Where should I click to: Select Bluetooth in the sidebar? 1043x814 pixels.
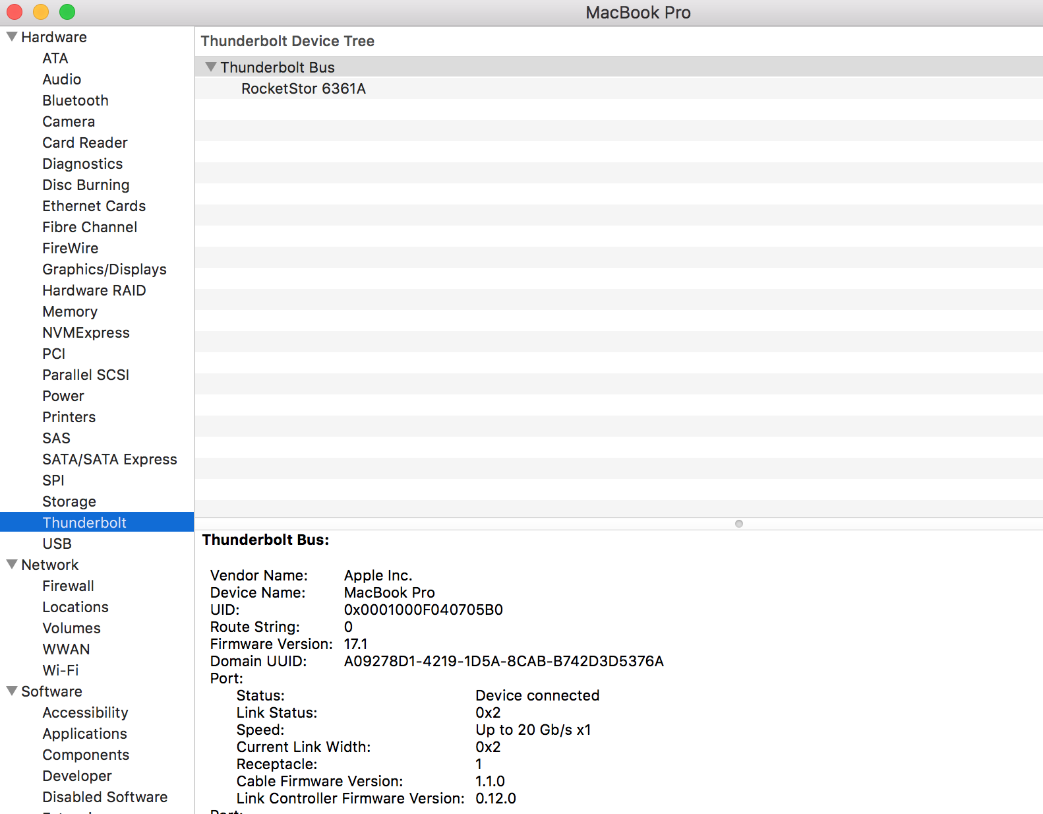click(x=75, y=100)
